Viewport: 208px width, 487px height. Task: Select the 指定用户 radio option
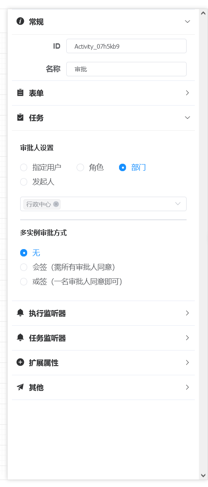(41, 167)
